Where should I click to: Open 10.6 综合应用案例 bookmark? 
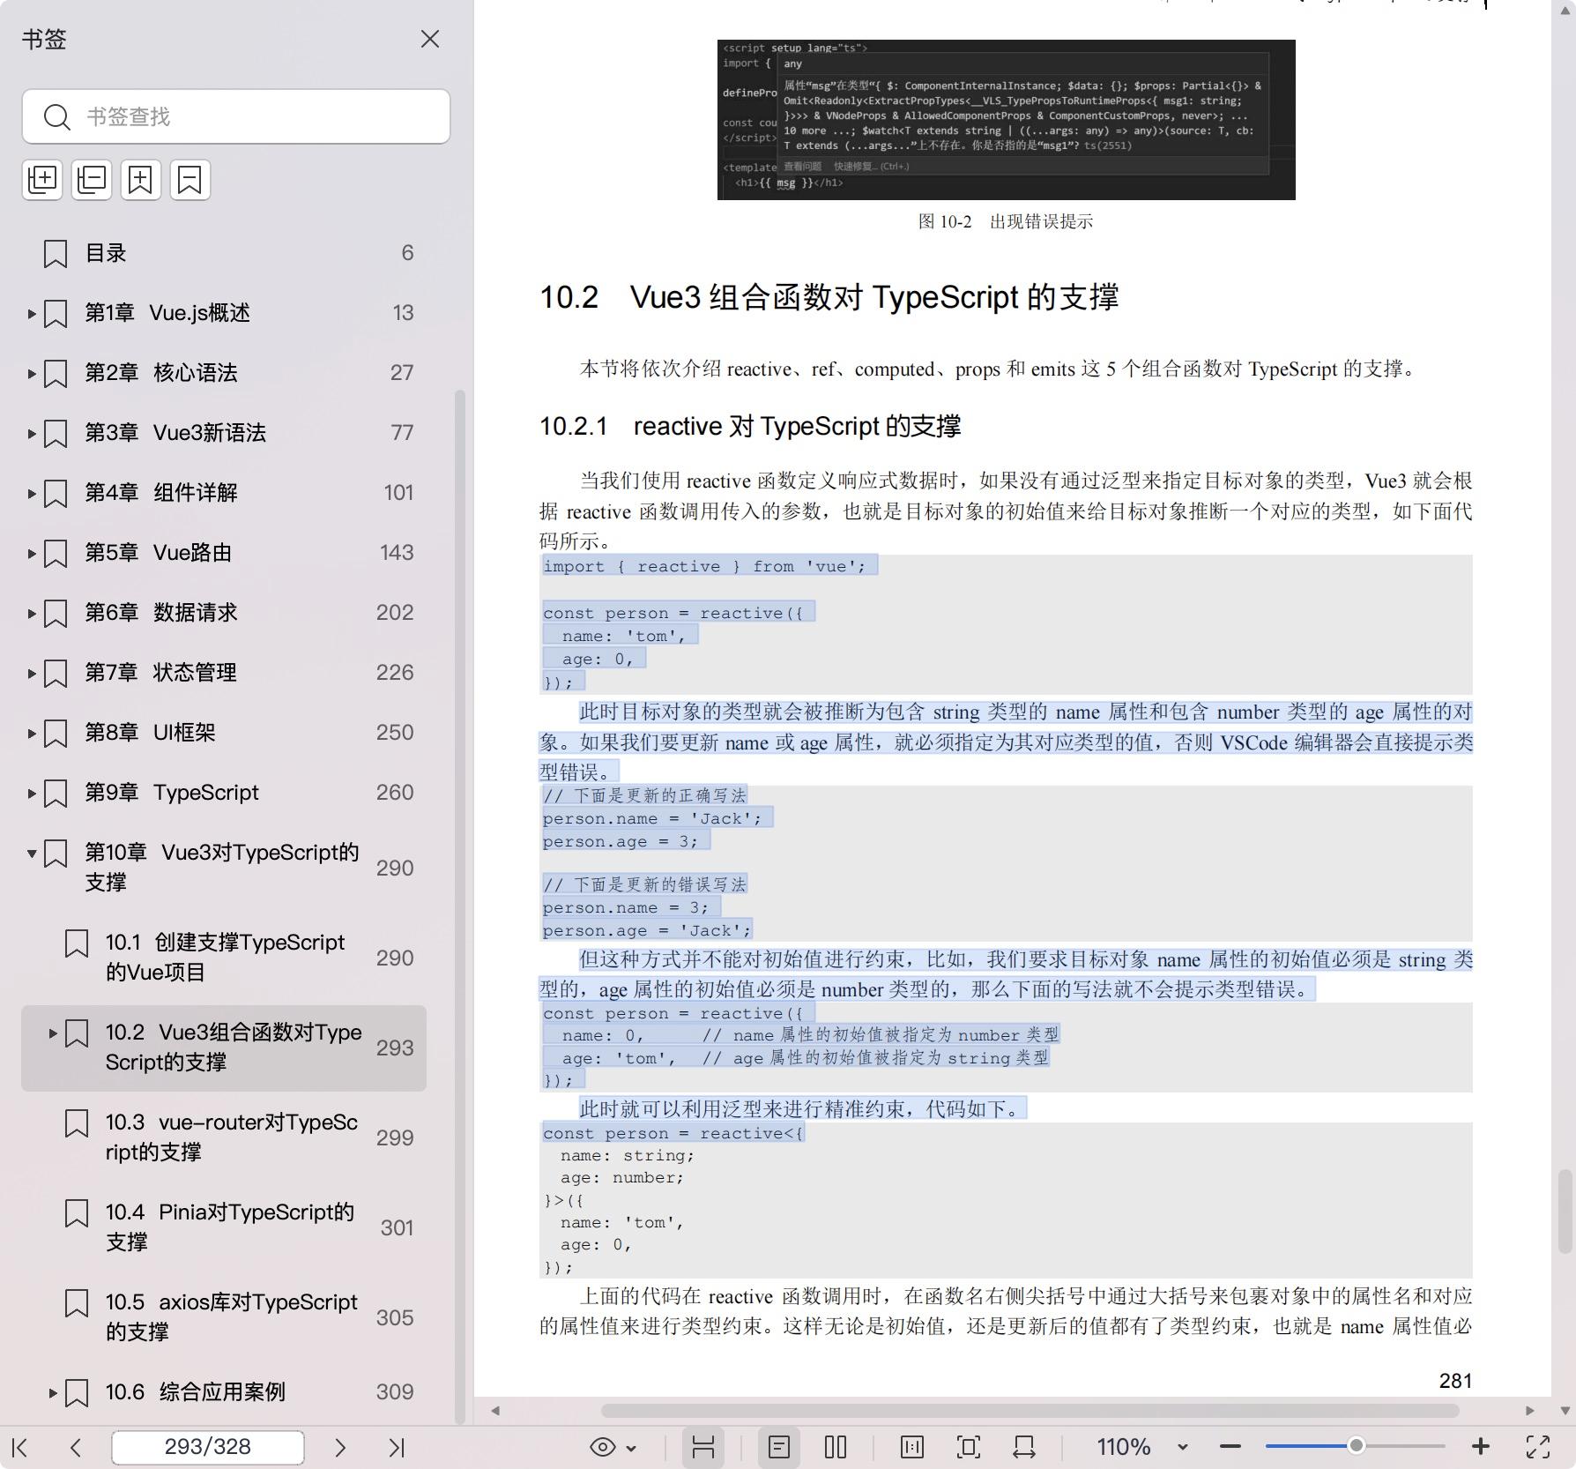(196, 1392)
